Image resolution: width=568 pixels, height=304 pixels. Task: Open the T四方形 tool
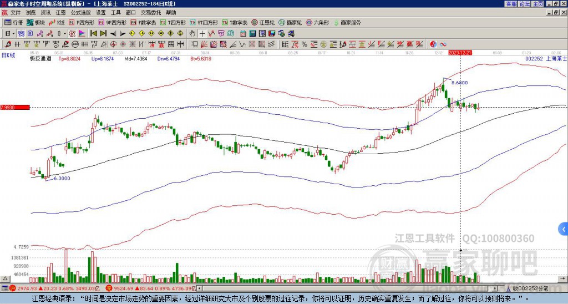pos(173,22)
